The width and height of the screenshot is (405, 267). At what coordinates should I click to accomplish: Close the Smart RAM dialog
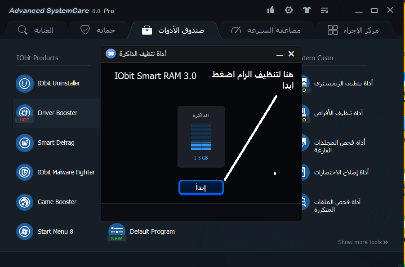pyautogui.click(x=291, y=53)
